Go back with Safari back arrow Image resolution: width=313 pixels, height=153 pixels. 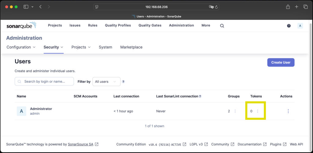coord(41,7)
